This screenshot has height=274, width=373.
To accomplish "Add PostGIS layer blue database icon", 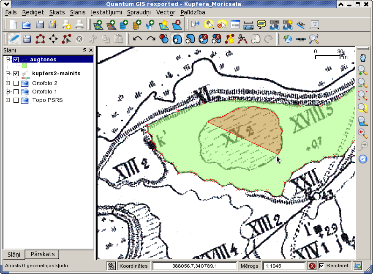I will pos(124,25).
